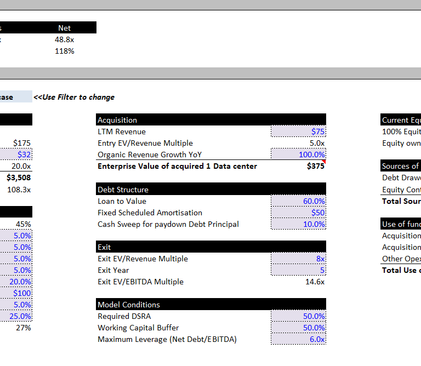Click the Fixed Scheduled Amortisation $50 cell
The height and width of the screenshot is (366, 421).
[x=298, y=213]
